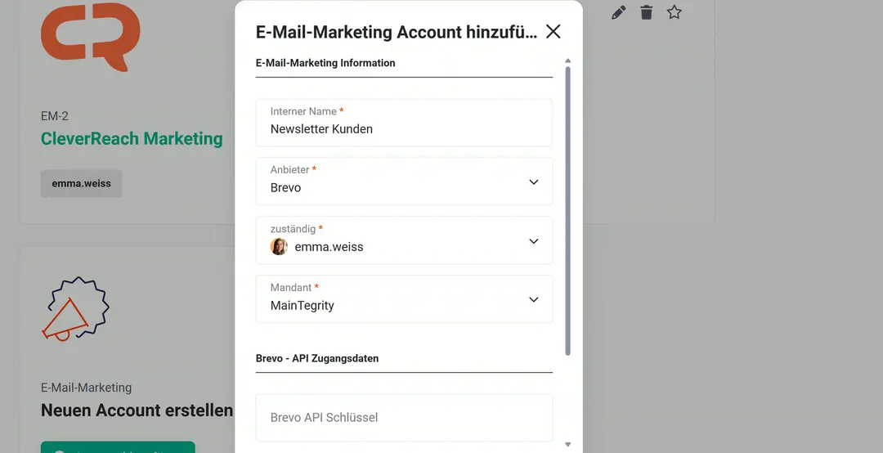The width and height of the screenshot is (883, 453).
Task: Click emma.weiss avatar in zuständig field
Action: 280,247
